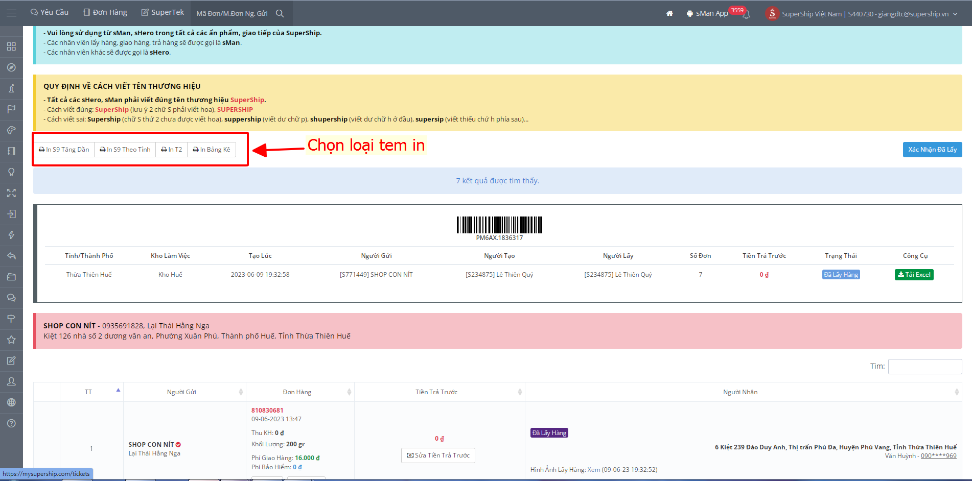Click the reply arrow icon in sidebar
This screenshot has height=481, width=972.
[11, 256]
